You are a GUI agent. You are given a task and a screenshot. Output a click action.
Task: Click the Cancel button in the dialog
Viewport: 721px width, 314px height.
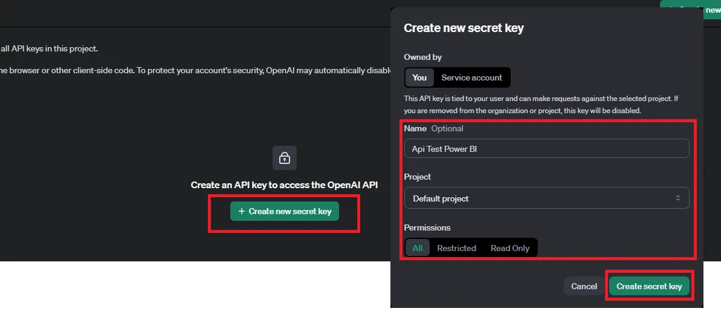pos(584,286)
